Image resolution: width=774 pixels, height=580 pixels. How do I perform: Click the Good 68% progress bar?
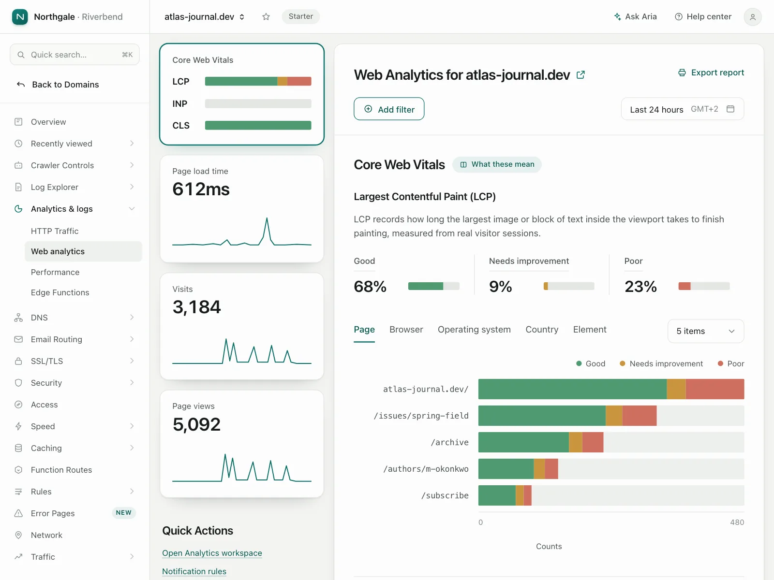click(433, 286)
